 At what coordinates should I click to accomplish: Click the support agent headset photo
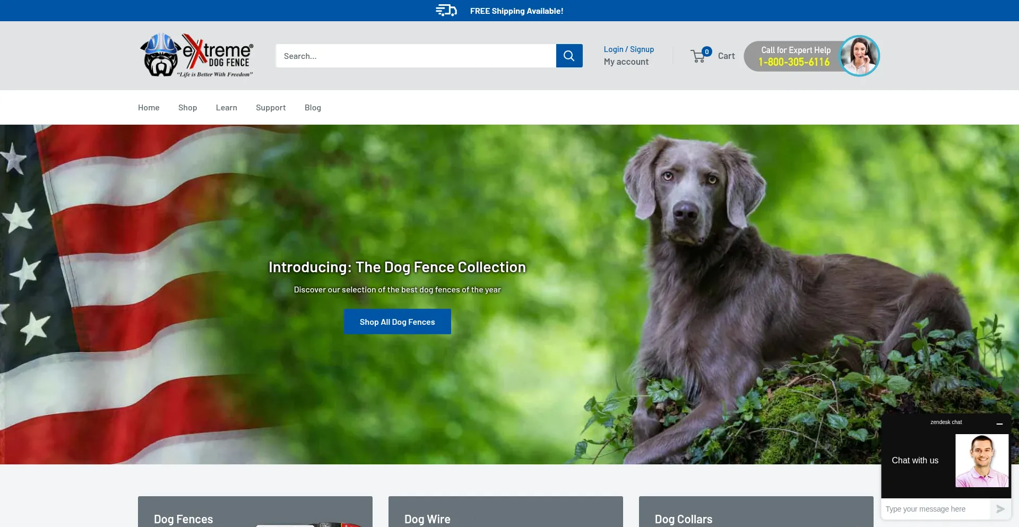859,56
